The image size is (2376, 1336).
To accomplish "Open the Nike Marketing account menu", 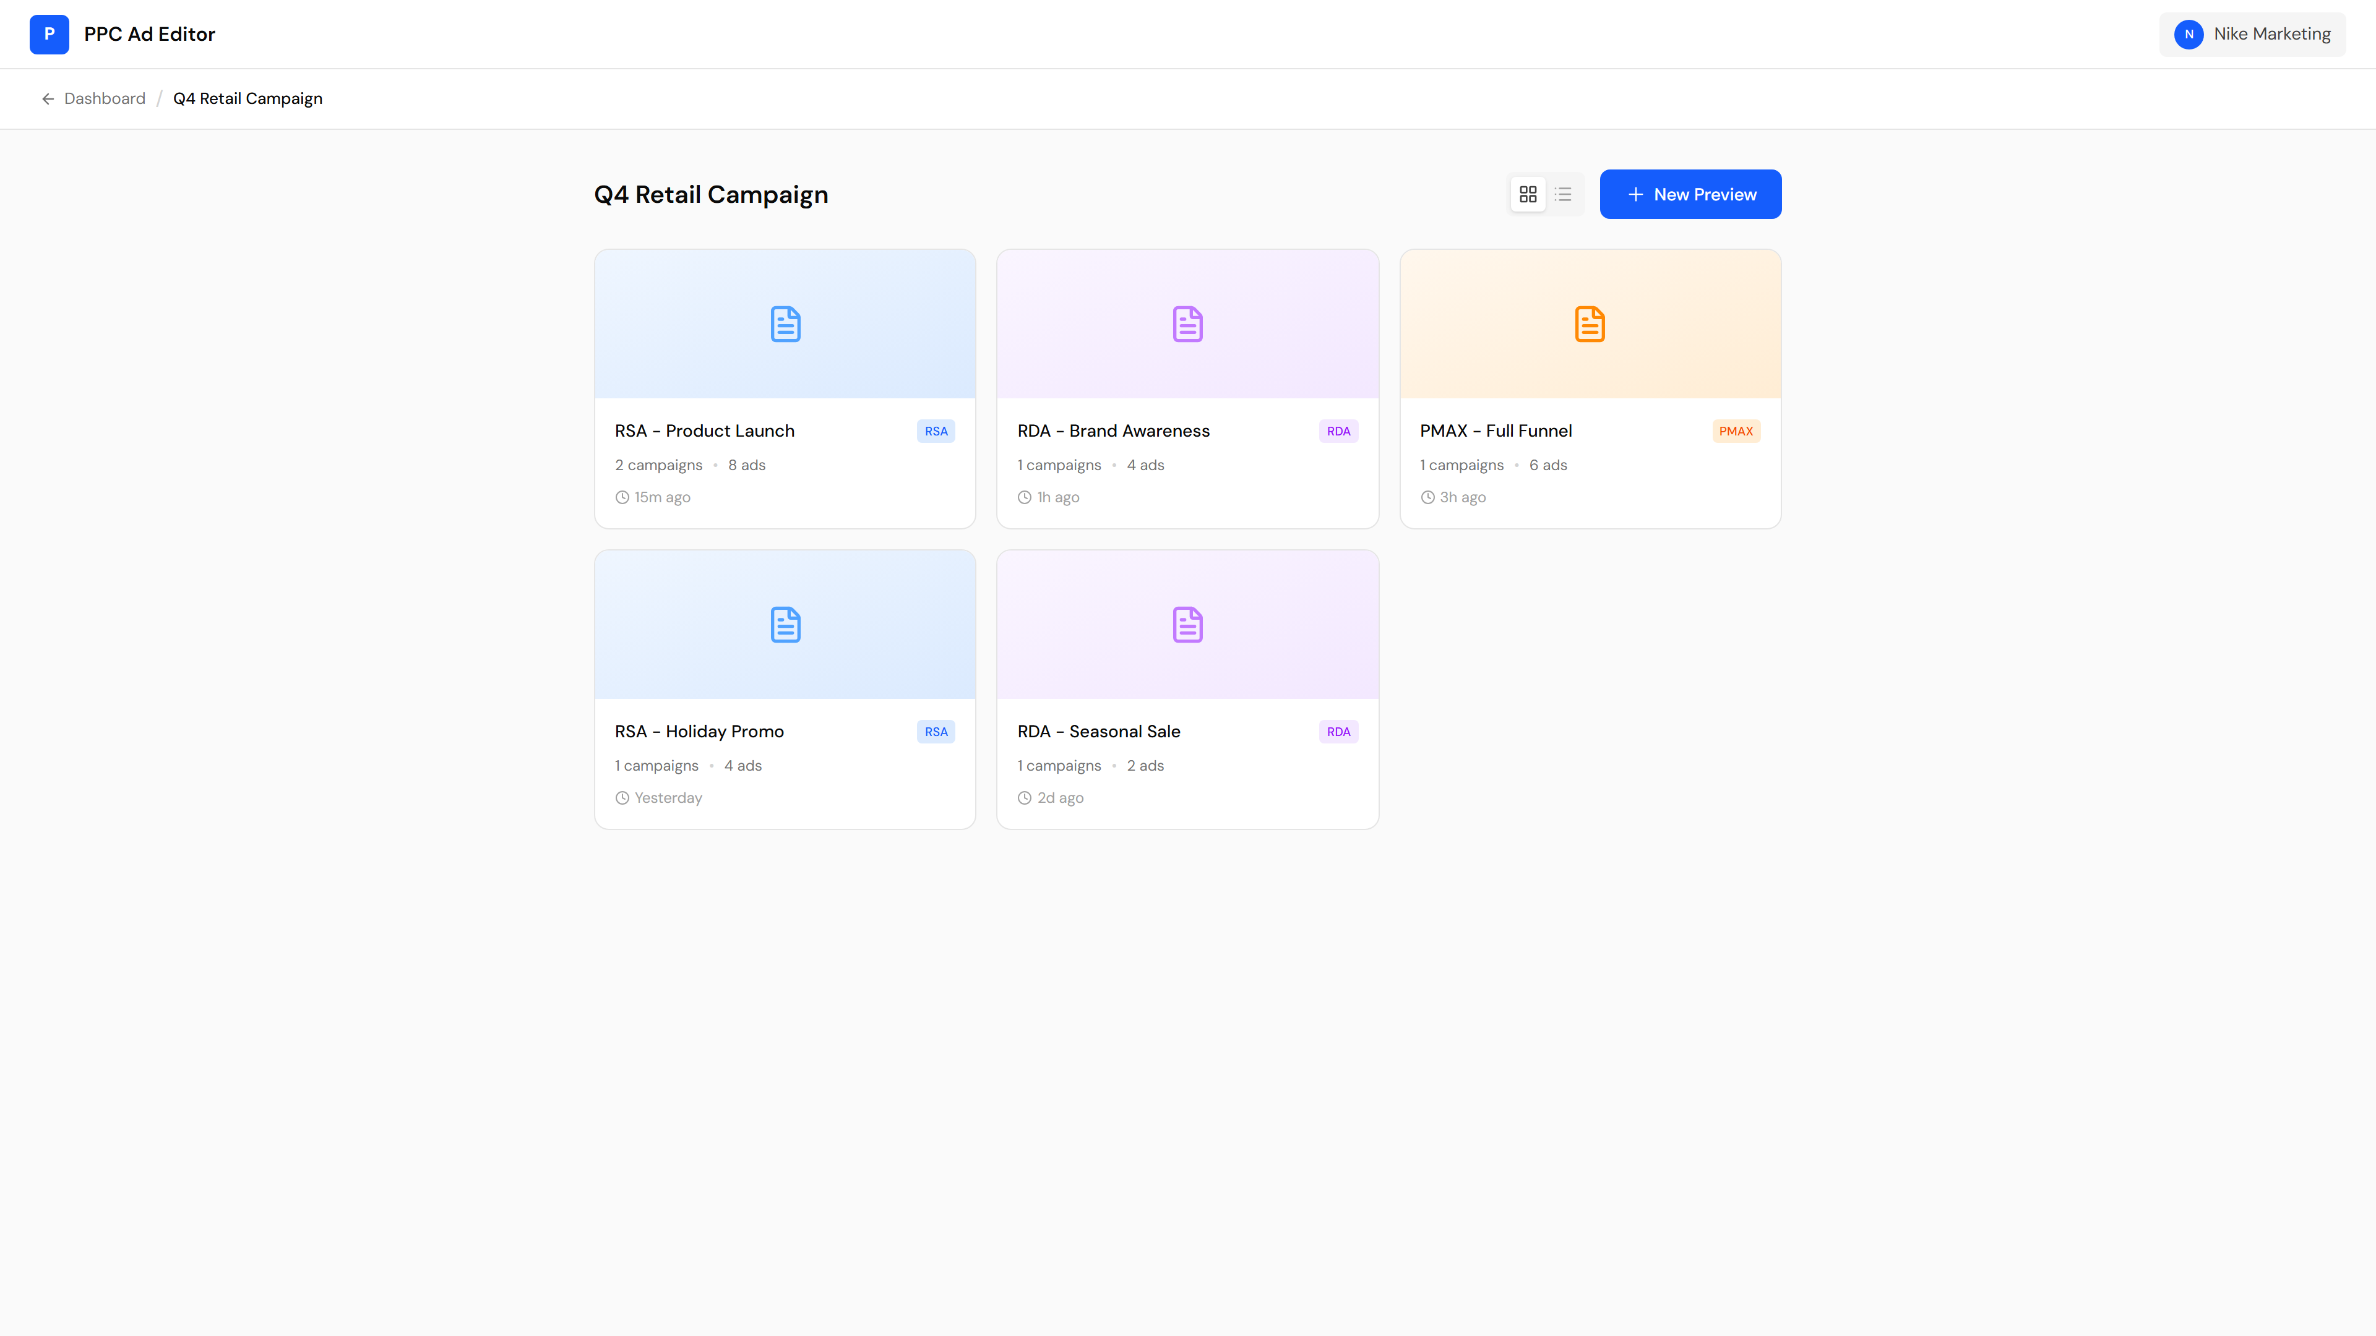I will coord(2252,34).
